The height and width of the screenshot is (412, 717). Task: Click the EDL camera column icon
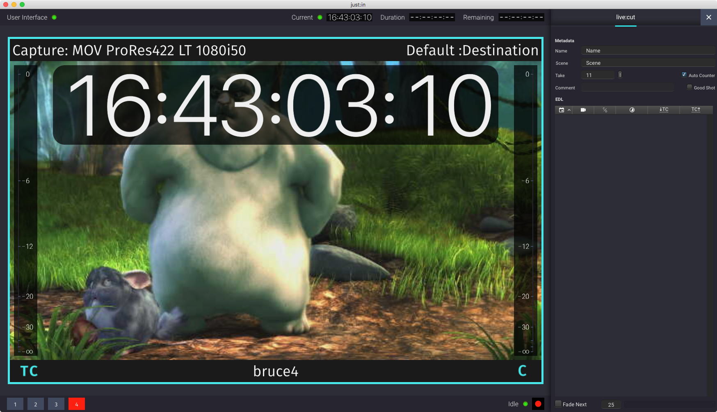pyautogui.click(x=583, y=110)
